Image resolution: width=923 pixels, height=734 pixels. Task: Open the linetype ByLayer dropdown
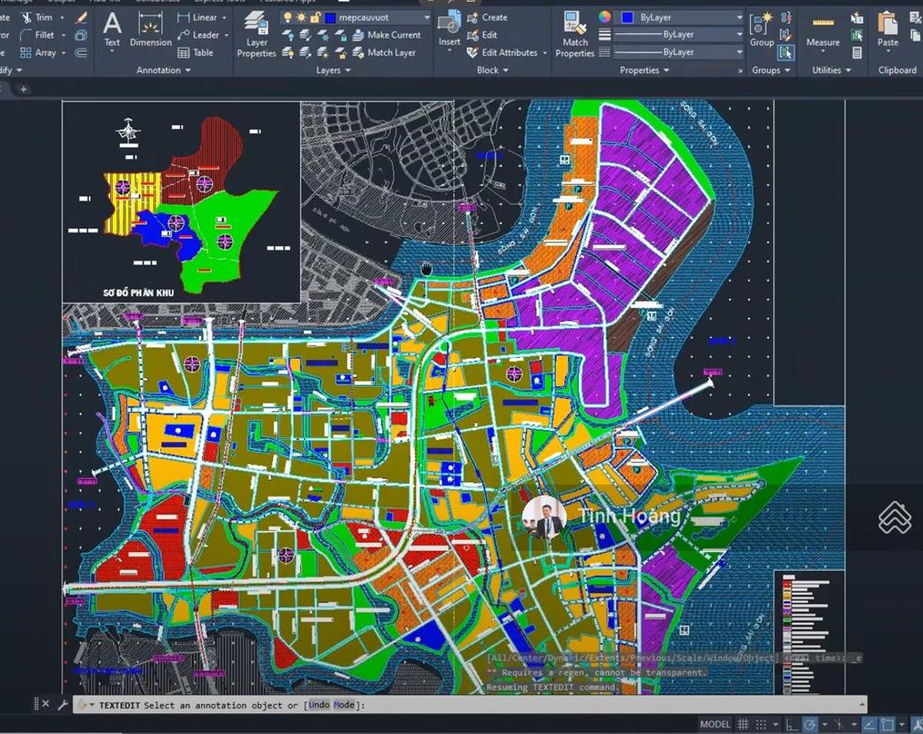click(x=740, y=52)
